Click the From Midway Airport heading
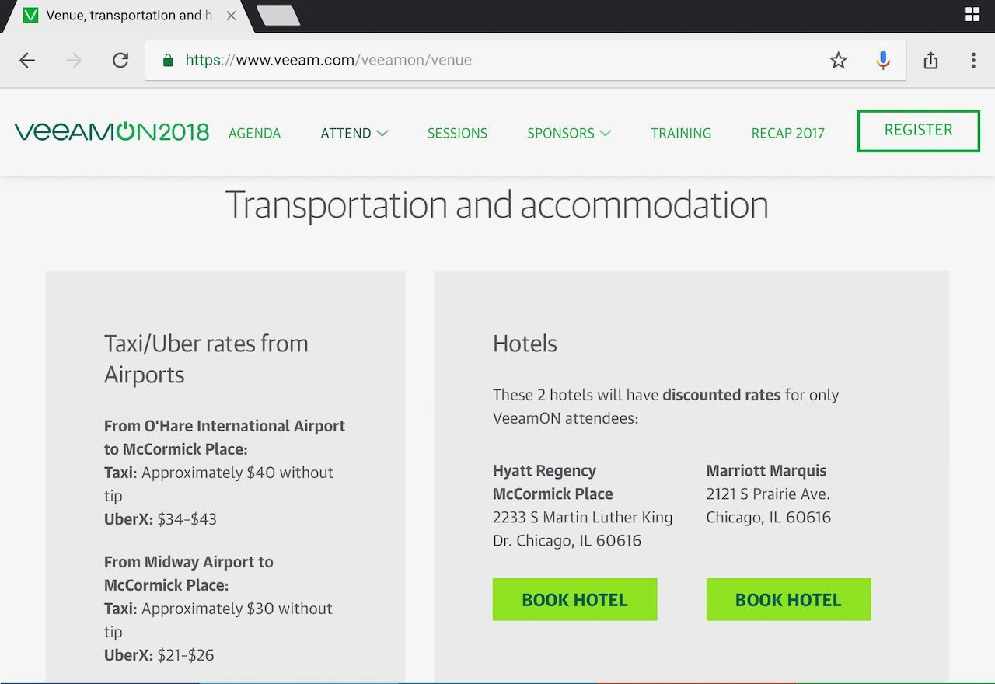This screenshot has width=995, height=684. pos(189,574)
